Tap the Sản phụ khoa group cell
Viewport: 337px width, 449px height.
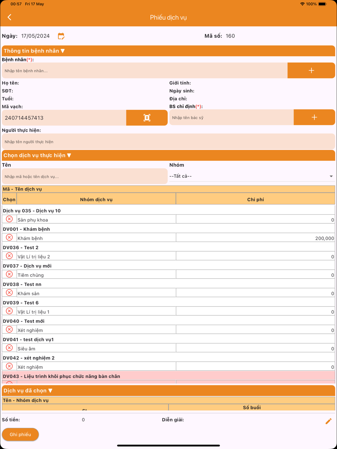click(x=96, y=220)
